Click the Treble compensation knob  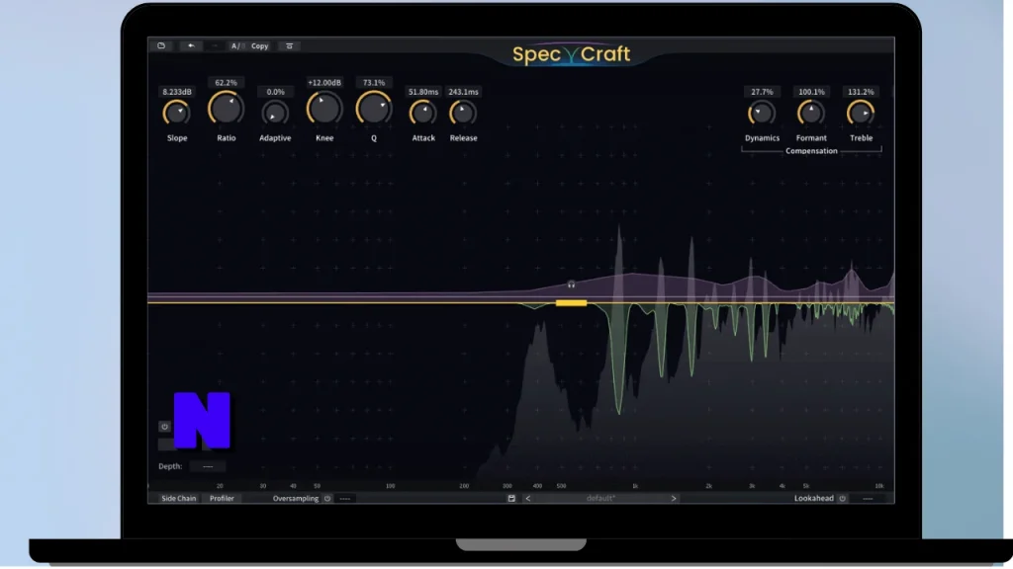861,113
